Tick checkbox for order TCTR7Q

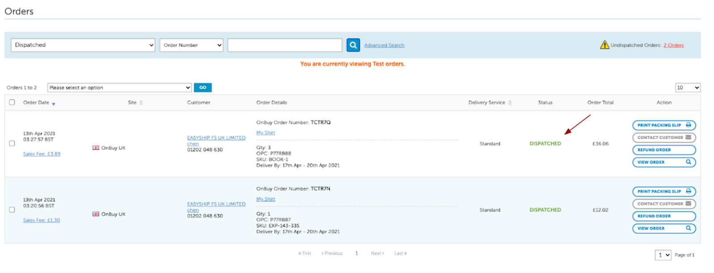[12, 144]
